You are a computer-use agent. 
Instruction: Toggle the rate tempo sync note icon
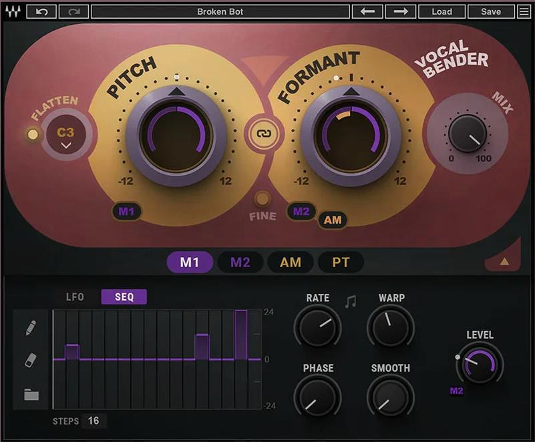coord(350,302)
